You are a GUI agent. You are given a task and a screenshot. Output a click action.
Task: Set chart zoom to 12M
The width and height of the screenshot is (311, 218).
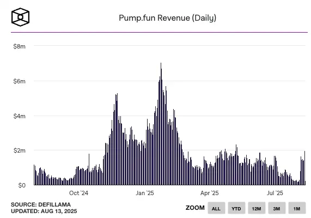click(x=257, y=208)
